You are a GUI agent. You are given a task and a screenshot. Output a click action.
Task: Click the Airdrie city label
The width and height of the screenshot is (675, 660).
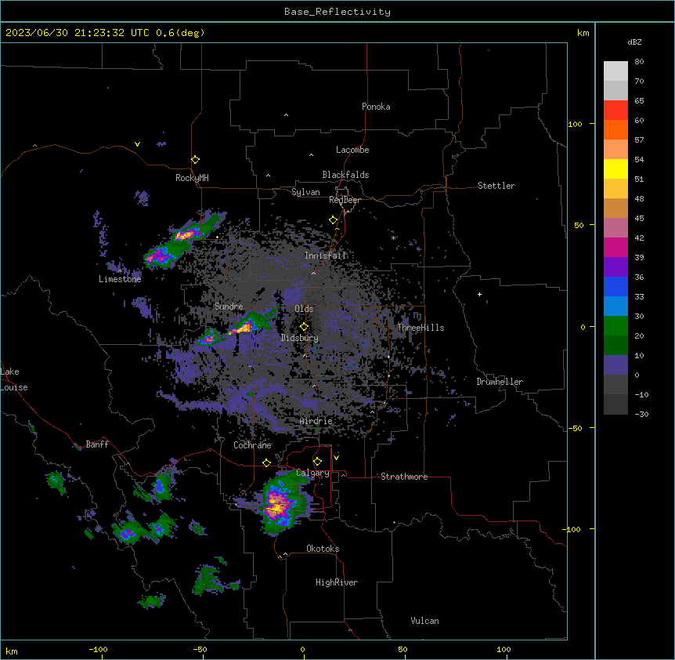(x=316, y=421)
